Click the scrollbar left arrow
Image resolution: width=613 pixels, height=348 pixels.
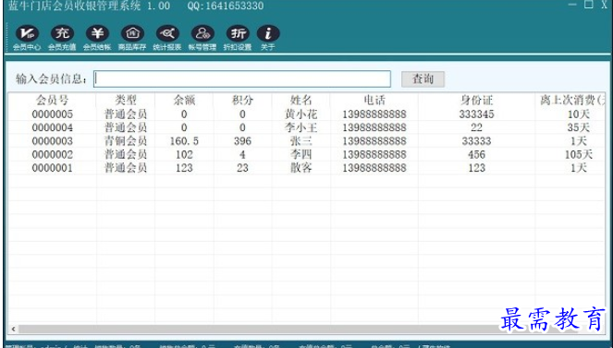pos(13,329)
